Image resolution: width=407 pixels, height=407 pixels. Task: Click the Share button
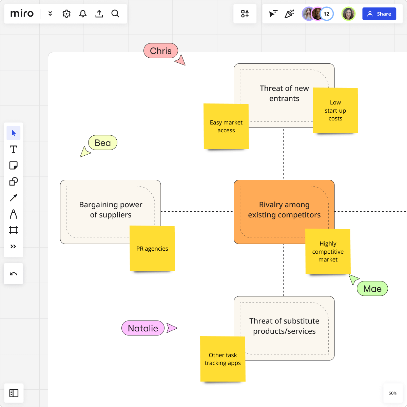pos(379,14)
